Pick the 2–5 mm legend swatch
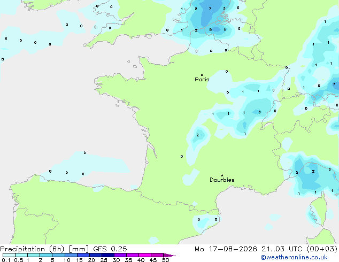Viewport: 339px width, 262px height. coord(46,255)
